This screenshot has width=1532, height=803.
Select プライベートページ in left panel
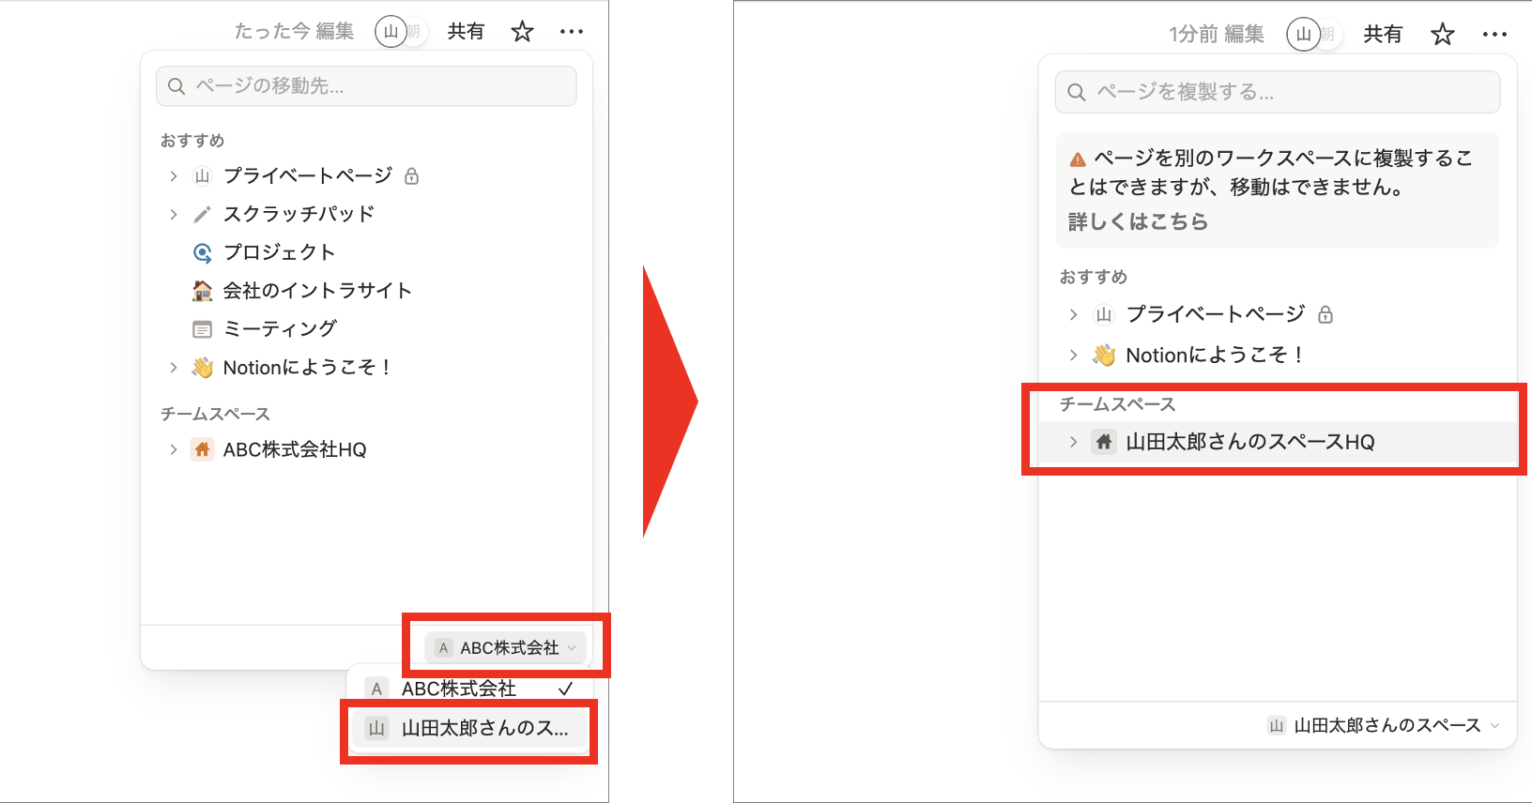308,176
